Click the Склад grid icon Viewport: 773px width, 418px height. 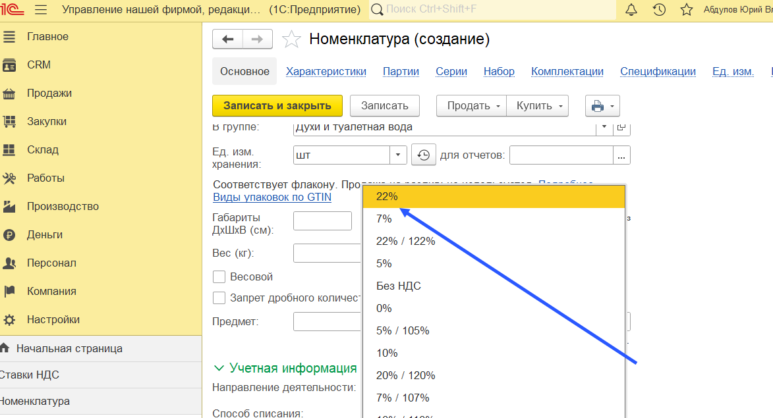[x=9, y=149]
